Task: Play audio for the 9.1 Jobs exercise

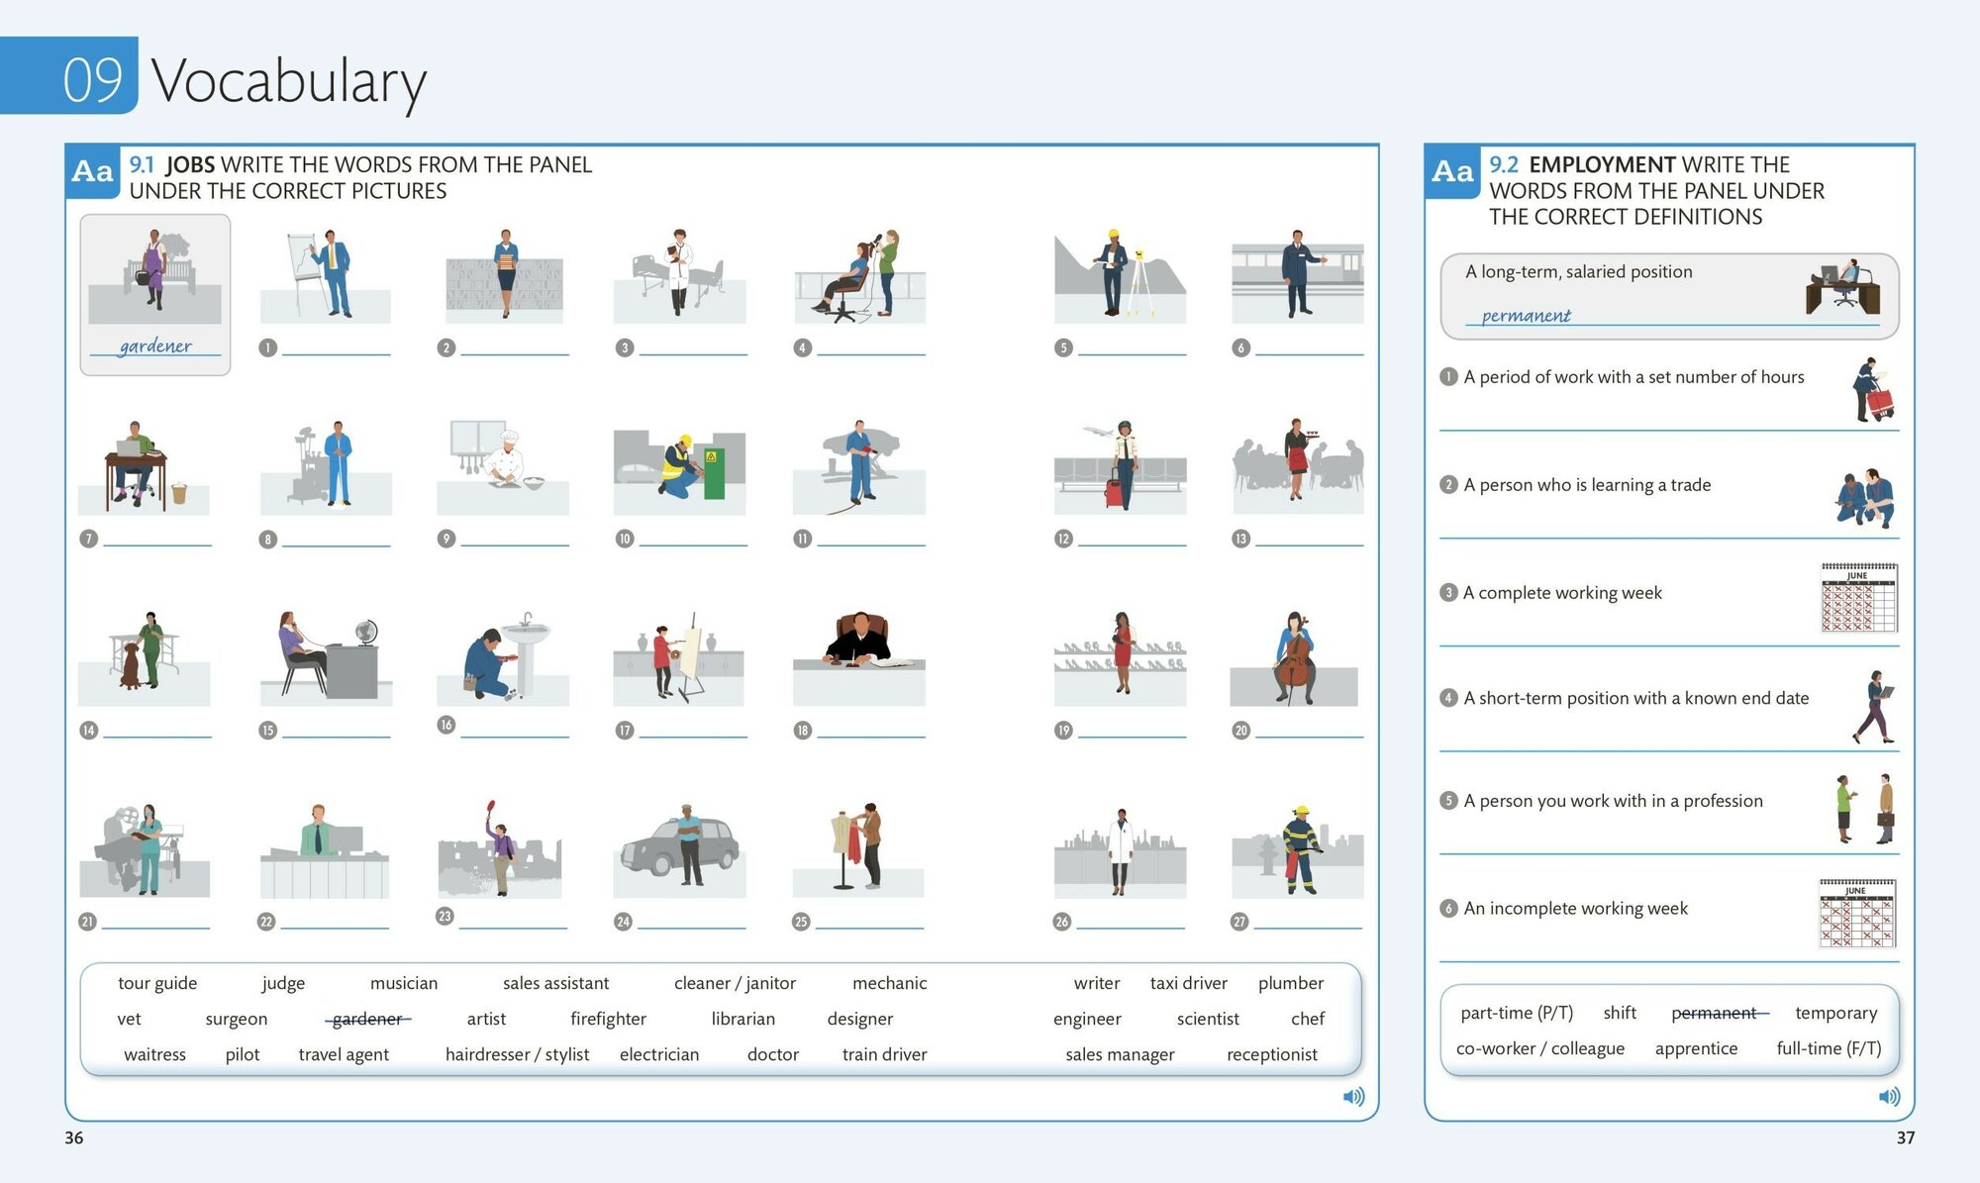Action: coord(1353,1096)
